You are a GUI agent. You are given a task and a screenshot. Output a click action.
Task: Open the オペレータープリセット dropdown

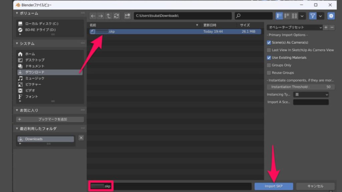[294, 27]
